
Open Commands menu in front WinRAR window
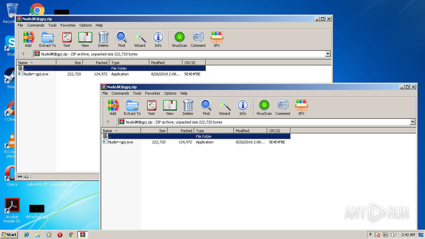pyautogui.click(x=120, y=93)
